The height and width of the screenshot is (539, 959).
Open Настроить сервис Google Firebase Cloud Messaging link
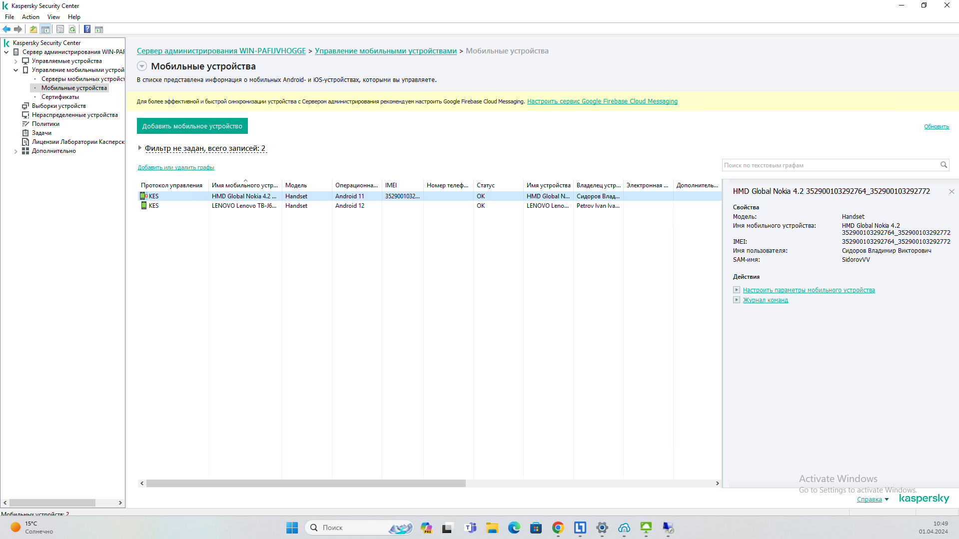click(602, 101)
